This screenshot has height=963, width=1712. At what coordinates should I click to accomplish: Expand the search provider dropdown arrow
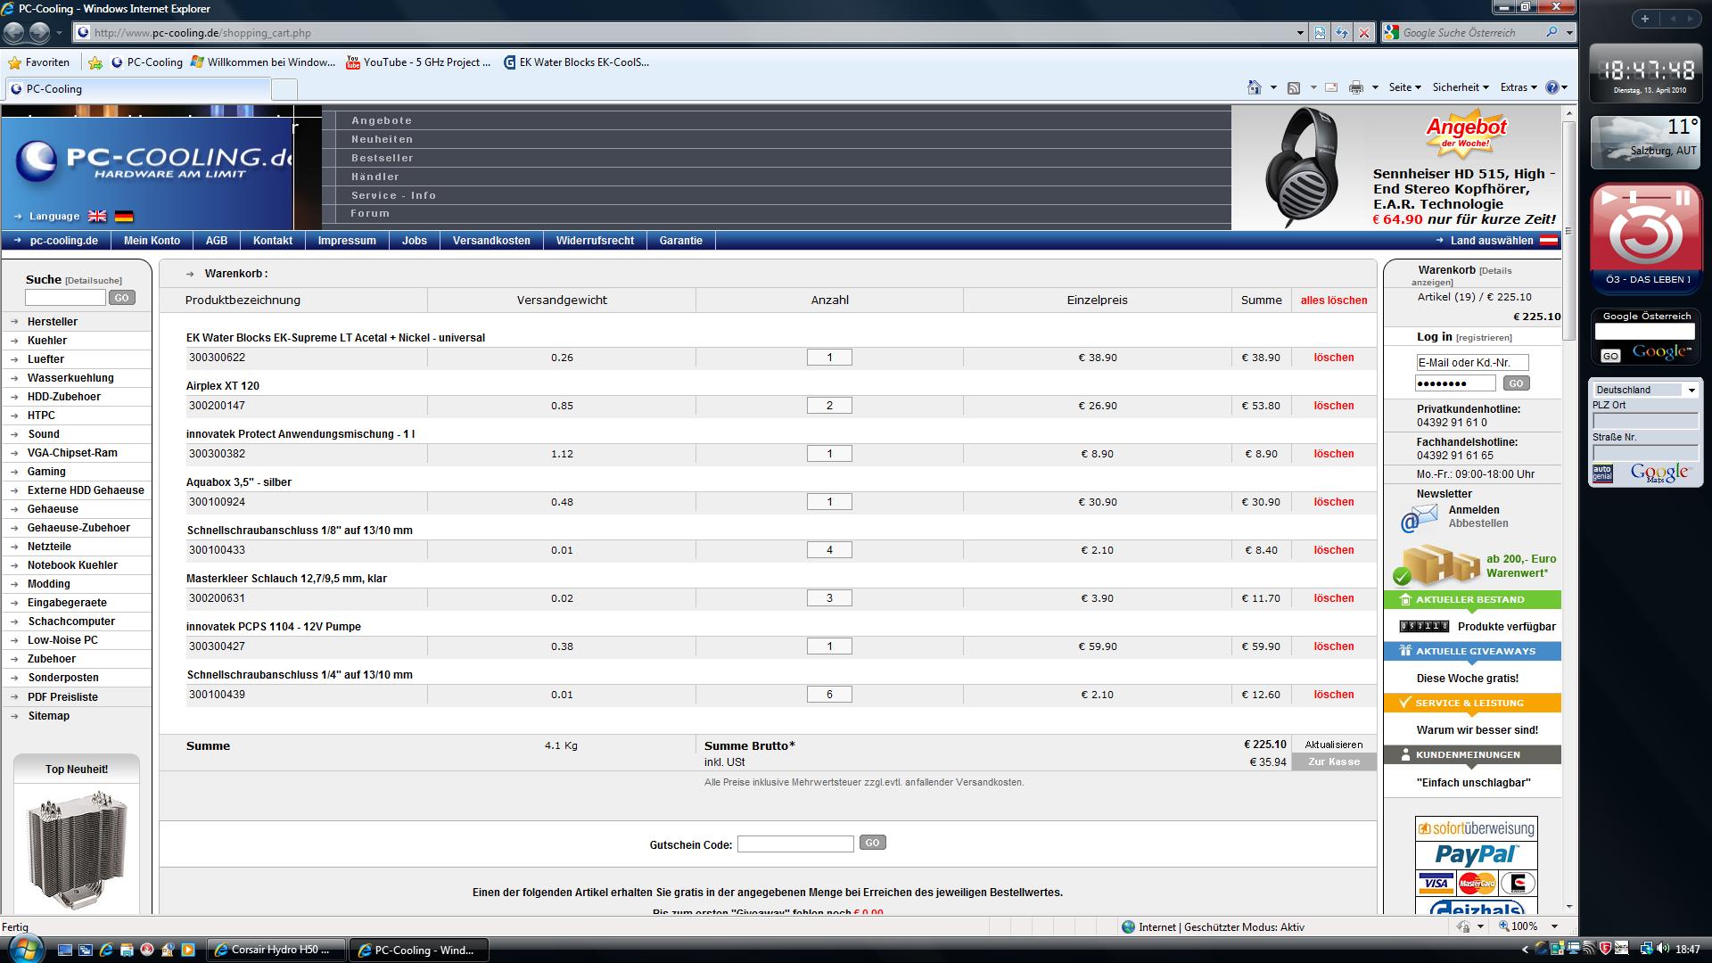[1569, 33]
